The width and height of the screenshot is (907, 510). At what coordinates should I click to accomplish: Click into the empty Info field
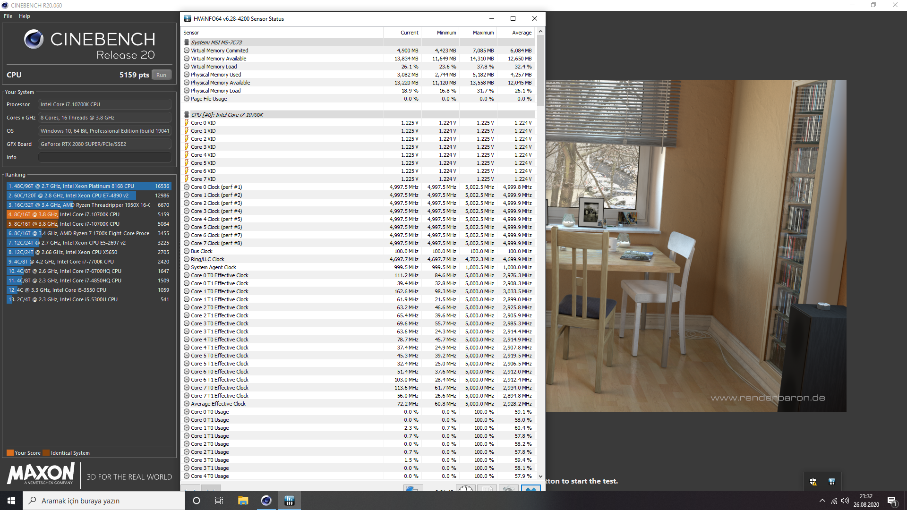point(105,157)
